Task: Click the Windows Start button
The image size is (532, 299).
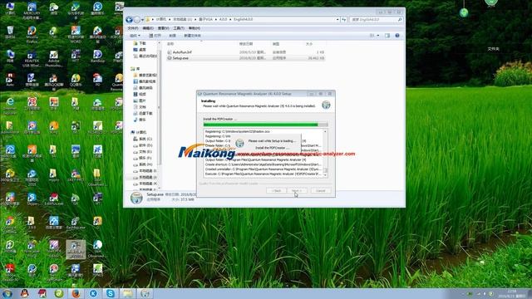Action: (7, 293)
